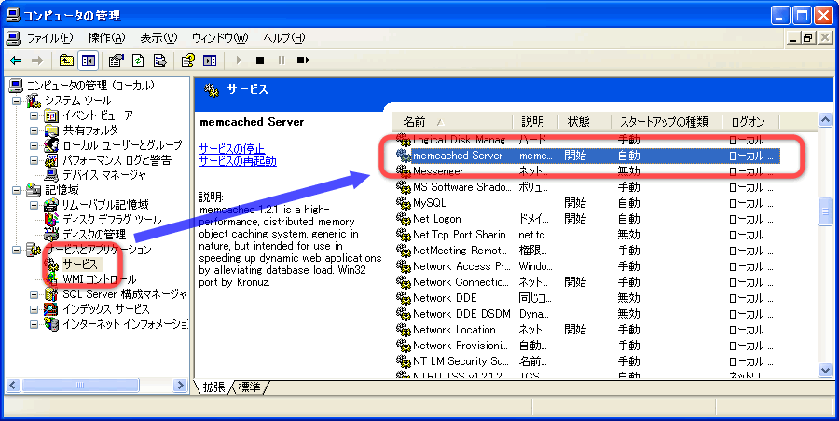
Task: Select サービス in the console tree
Action: (x=80, y=265)
